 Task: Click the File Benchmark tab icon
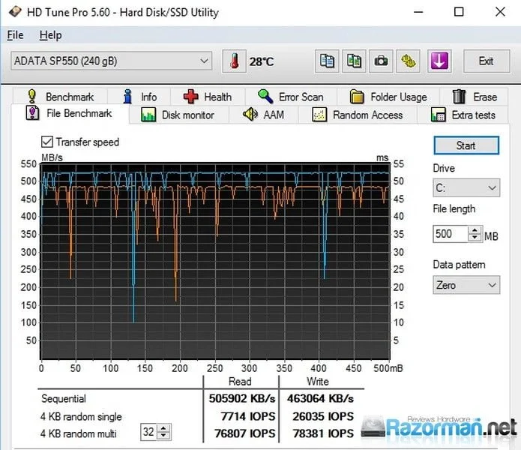[x=32, y=113]
